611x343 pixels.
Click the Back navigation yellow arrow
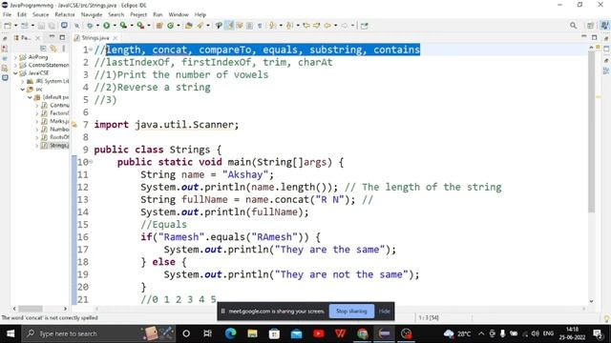click(x=327, y=26)
